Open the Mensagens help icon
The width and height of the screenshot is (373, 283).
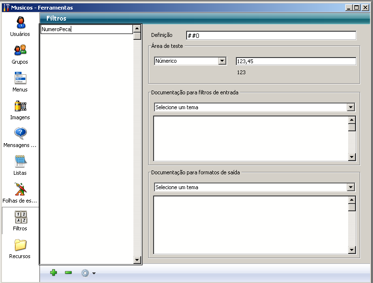click(20, 134)
